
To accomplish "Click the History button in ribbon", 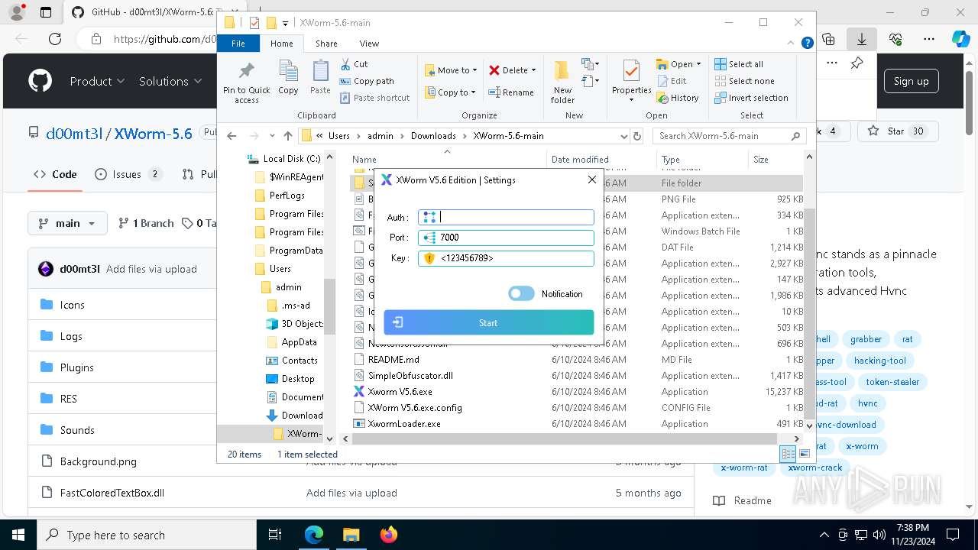I will point(678,98).
